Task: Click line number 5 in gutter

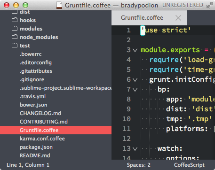Action: pos(128,70)
